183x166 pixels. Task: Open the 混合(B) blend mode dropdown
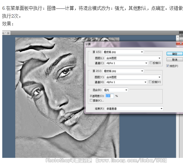(x=115, y=90)
